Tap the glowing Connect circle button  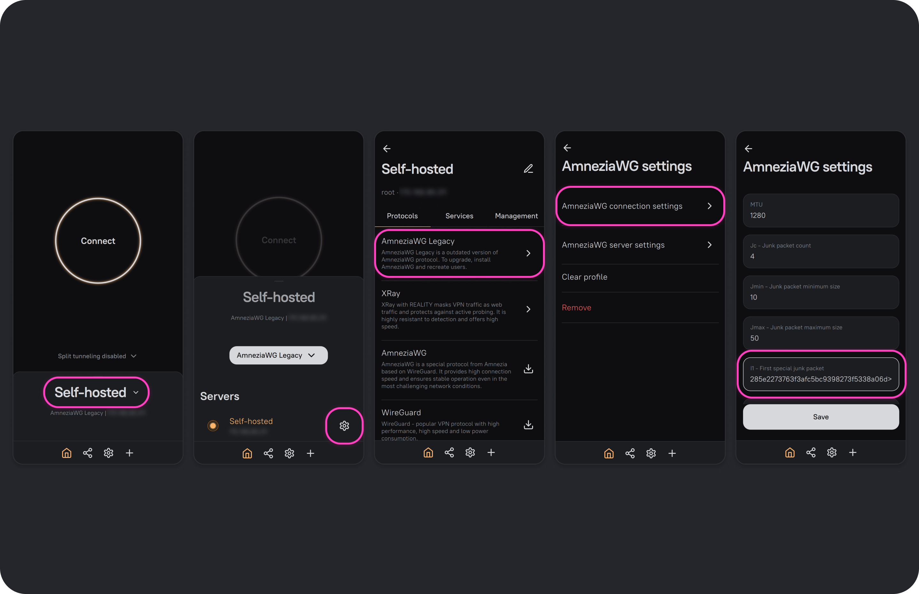(98, 241)
